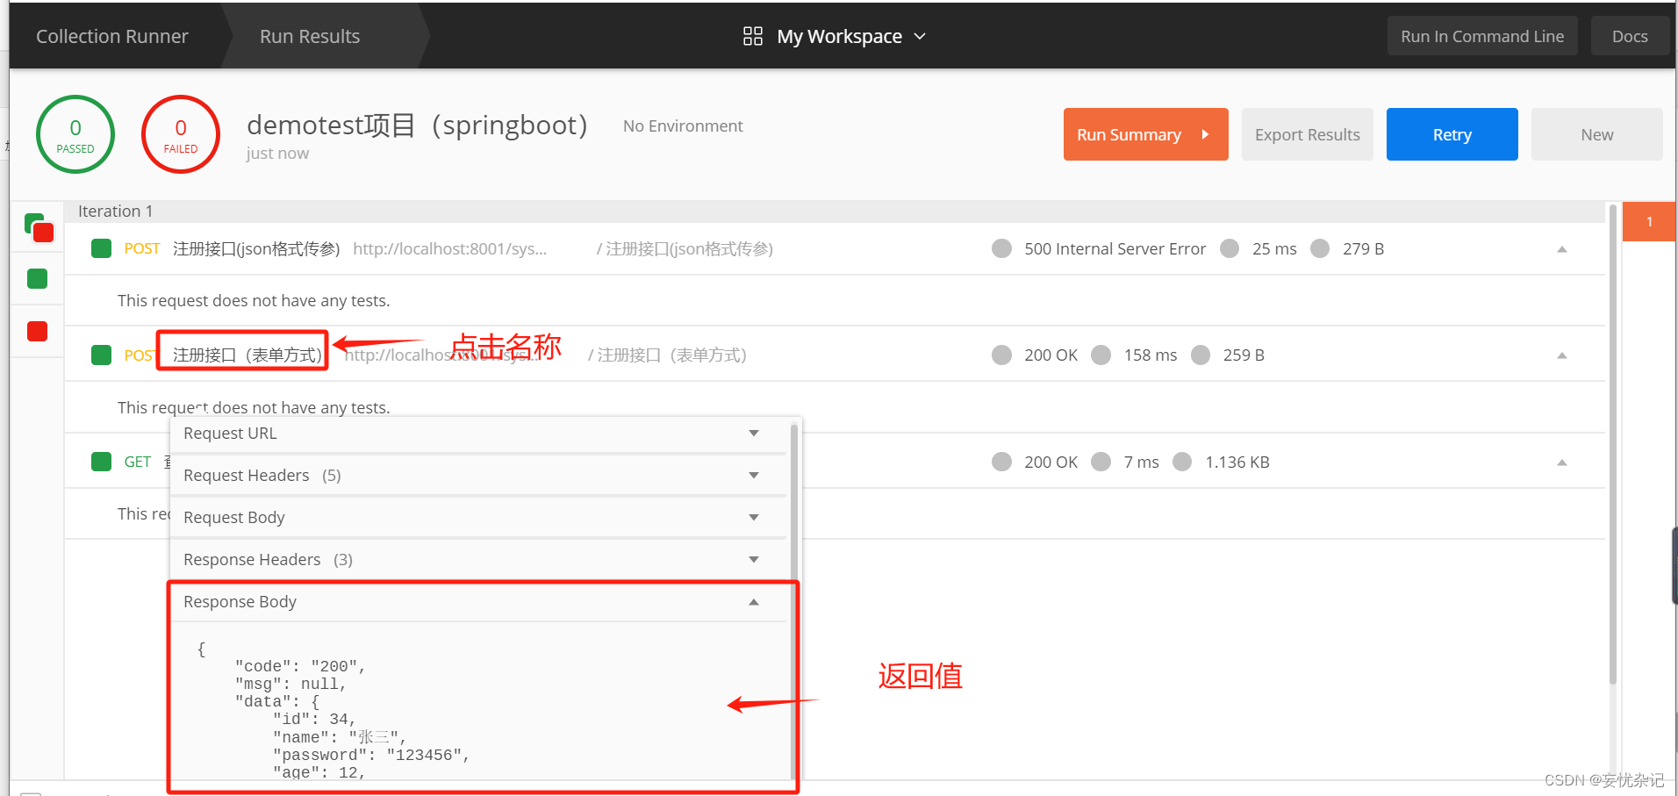Click the 259 B response size
The height and width of the screenshot is (796, 1678).
(x=1244, y=355)
